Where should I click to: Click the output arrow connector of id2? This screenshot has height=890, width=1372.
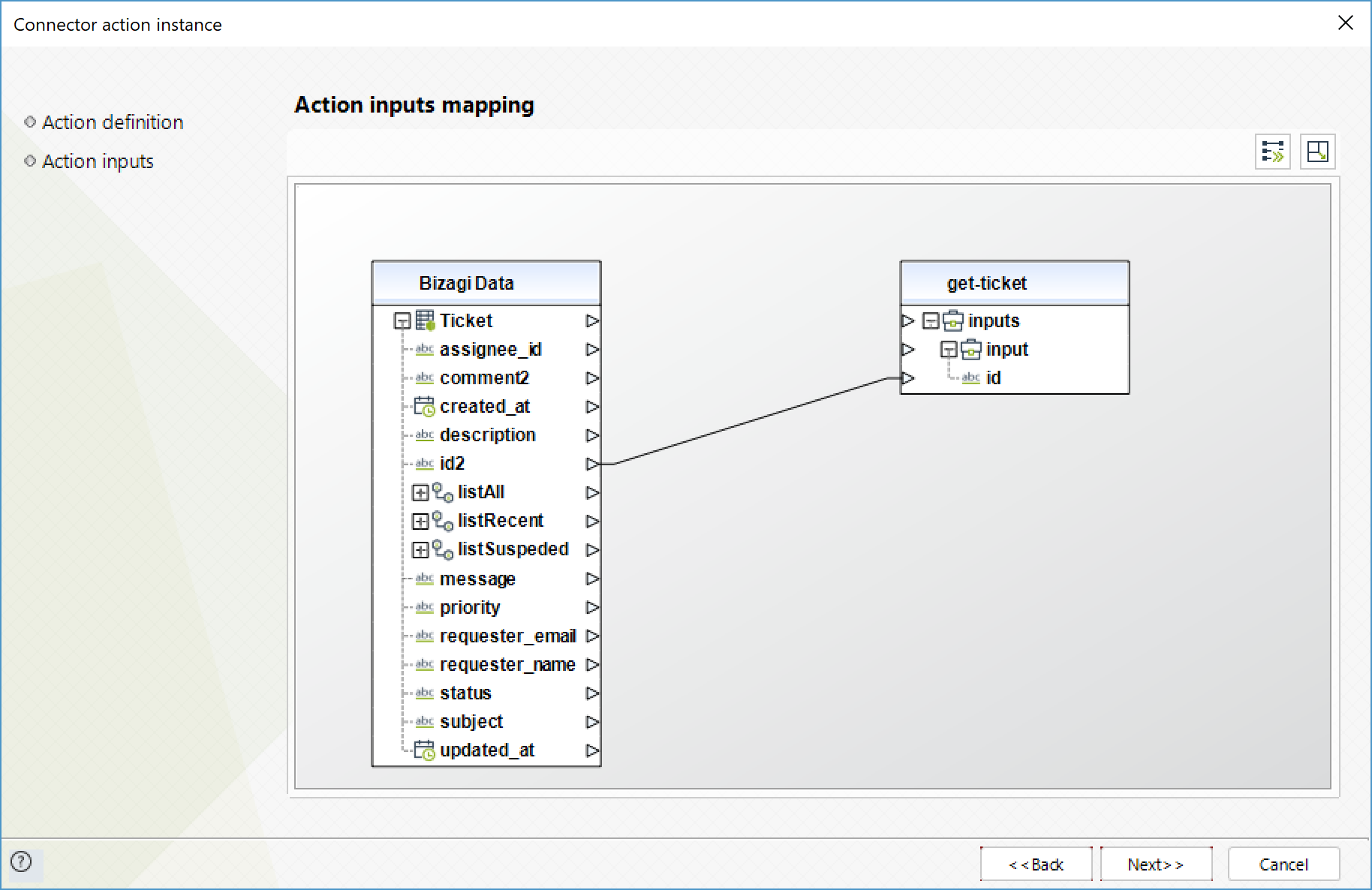tap(593, 464)
